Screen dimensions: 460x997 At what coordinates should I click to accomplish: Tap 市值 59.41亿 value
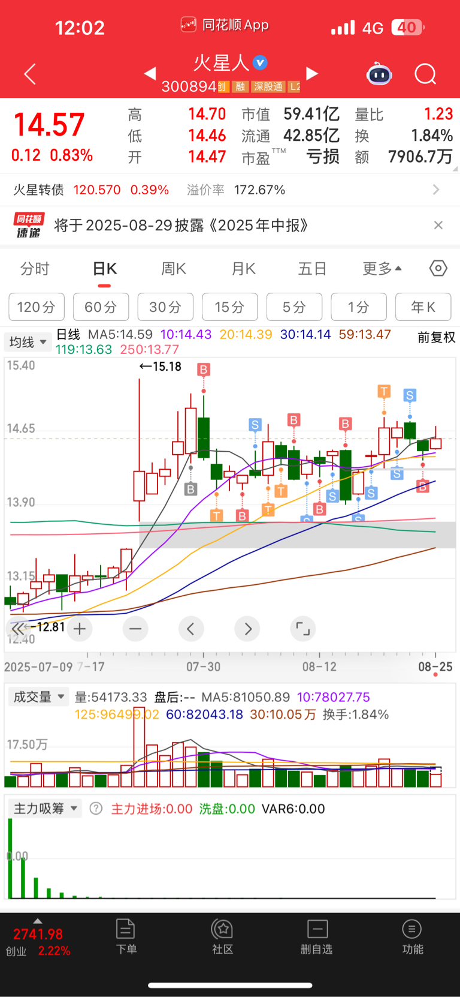311,114
